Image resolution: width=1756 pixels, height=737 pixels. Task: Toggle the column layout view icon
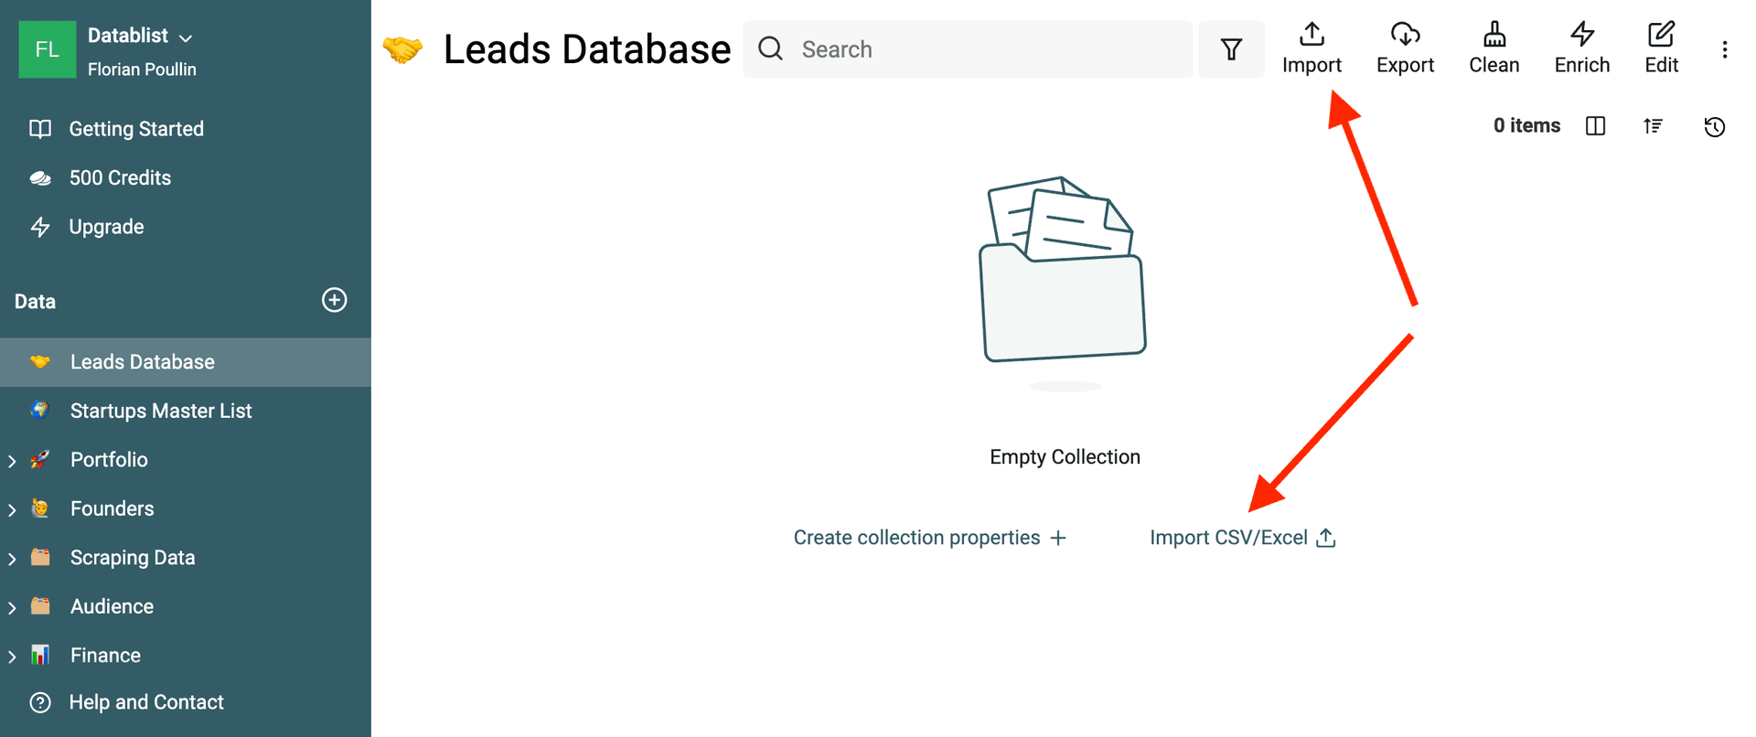click(x=1595, y=126)
